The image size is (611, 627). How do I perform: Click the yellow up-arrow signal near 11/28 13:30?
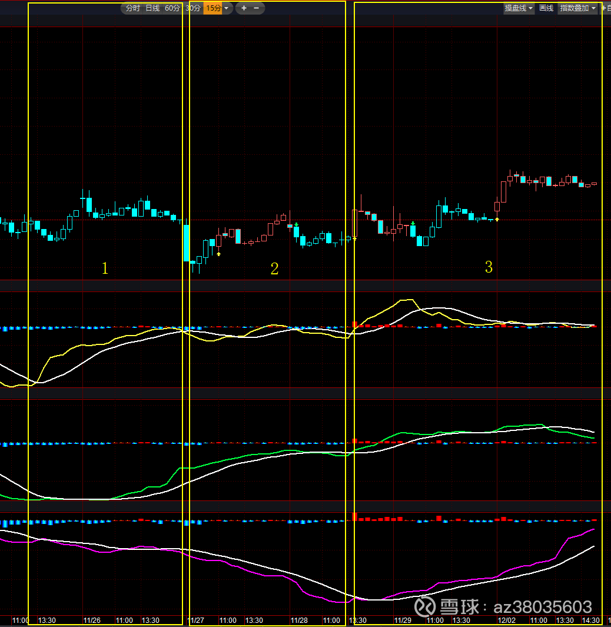(354, 239)
